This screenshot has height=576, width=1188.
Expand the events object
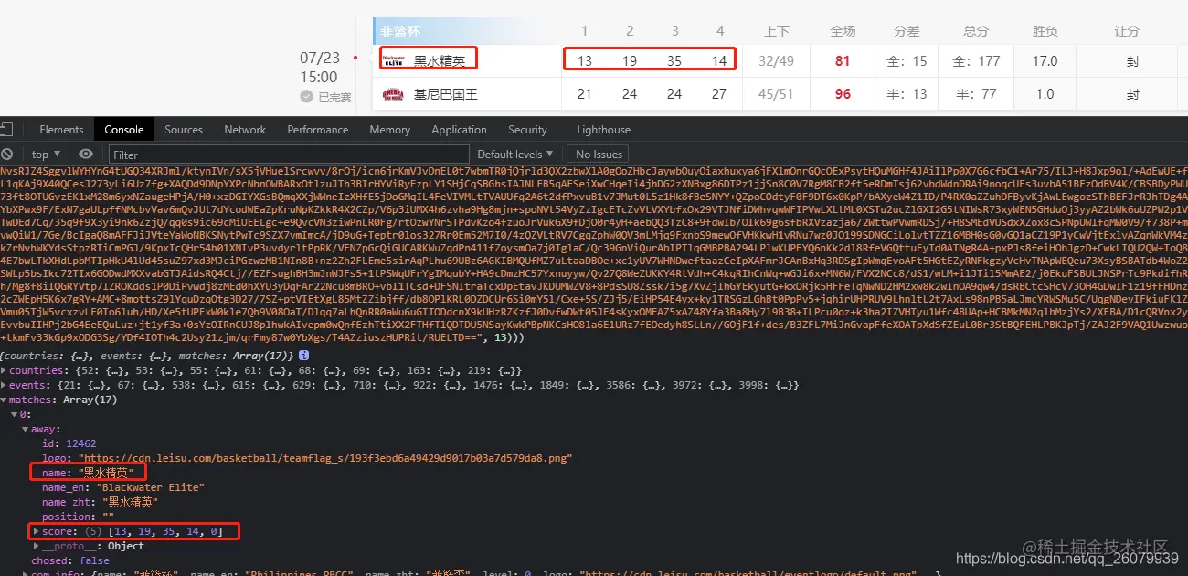[x=5, y=385]
